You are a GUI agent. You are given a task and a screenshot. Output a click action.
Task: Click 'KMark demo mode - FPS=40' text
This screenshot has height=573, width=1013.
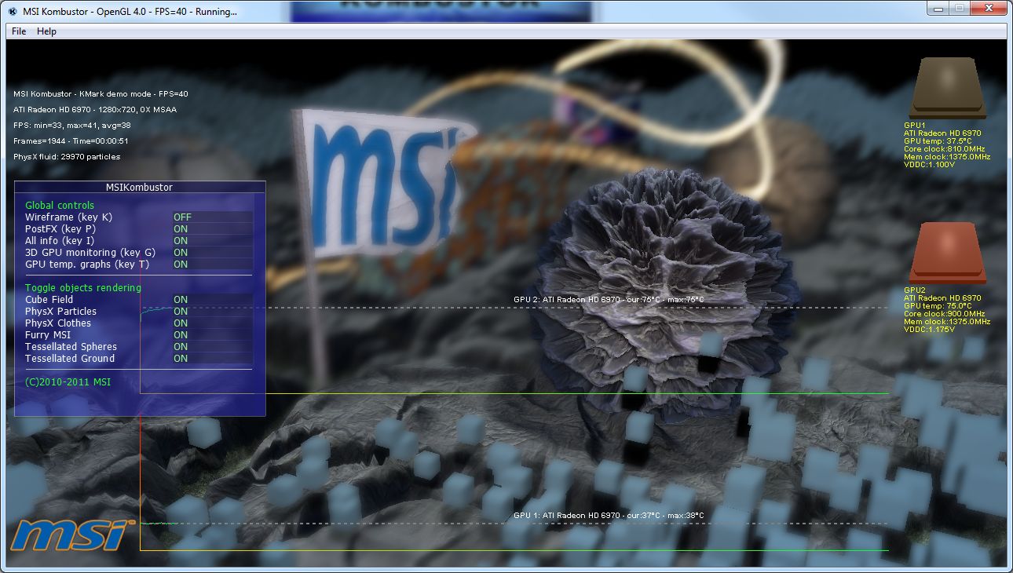coord(133,94)
